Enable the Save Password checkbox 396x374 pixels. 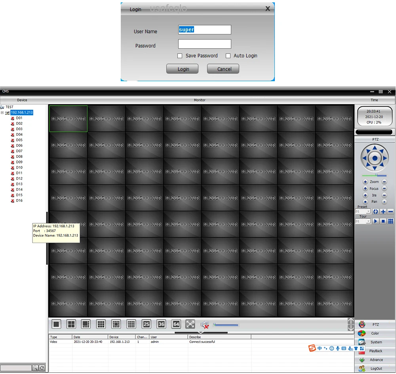pos(180,56)
